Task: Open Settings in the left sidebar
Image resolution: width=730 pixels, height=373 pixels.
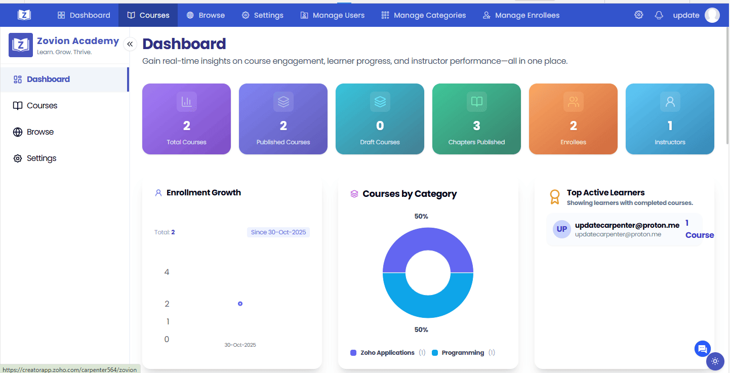Action: pos(42,158)
